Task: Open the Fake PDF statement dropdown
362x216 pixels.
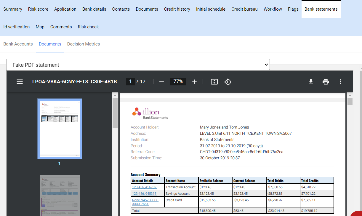Action: click(138, 65)
